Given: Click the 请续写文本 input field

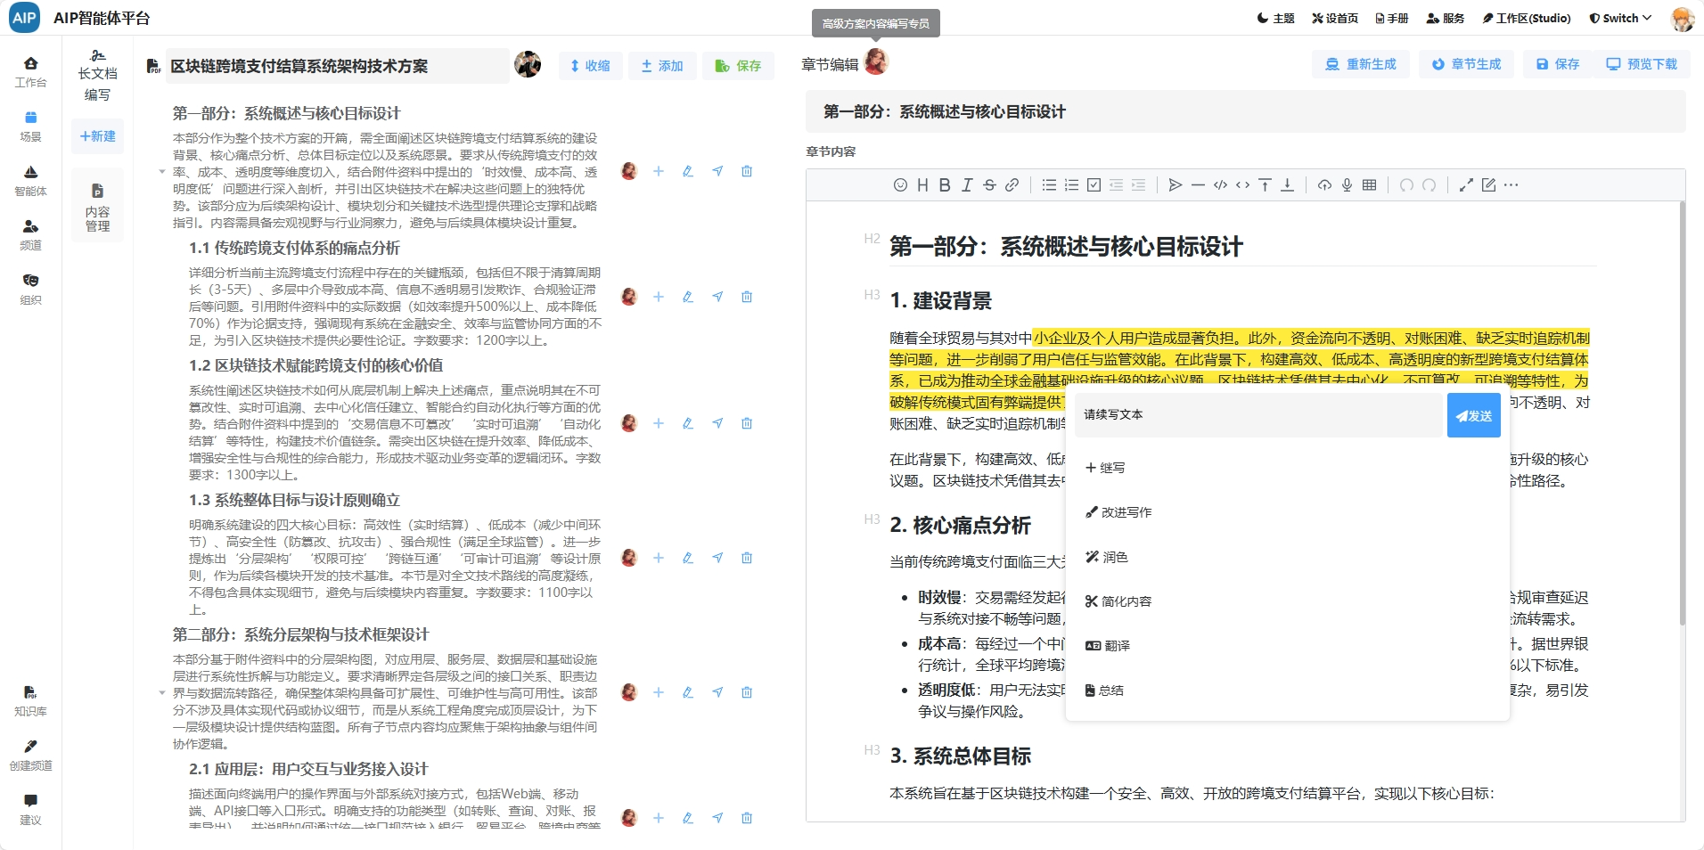Looking at the screenshot, I should tap(1257, 415).
